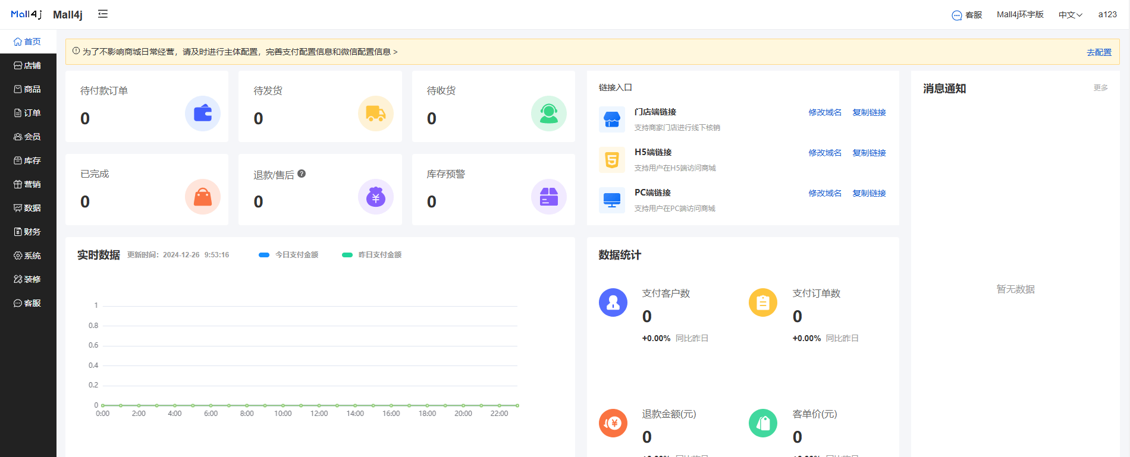Click the 待收货 card title
1130x457 pixels.
click(x=441, y=90)
